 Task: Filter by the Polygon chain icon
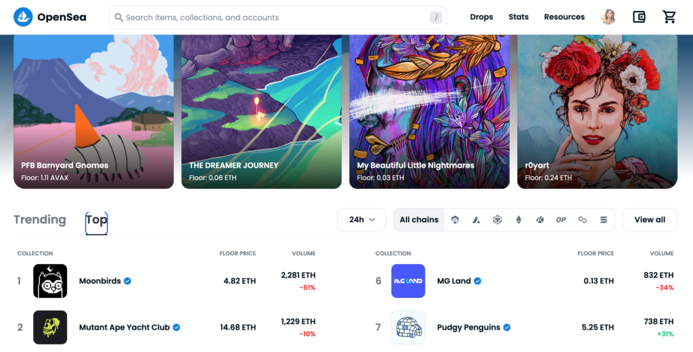click(x=583, y=220)
